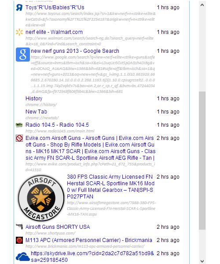Open the M113 APC Brickmania link

(89, 240)
